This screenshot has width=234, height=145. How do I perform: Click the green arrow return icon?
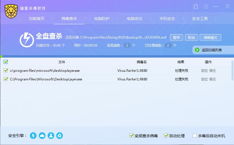(x=197, y=50)
